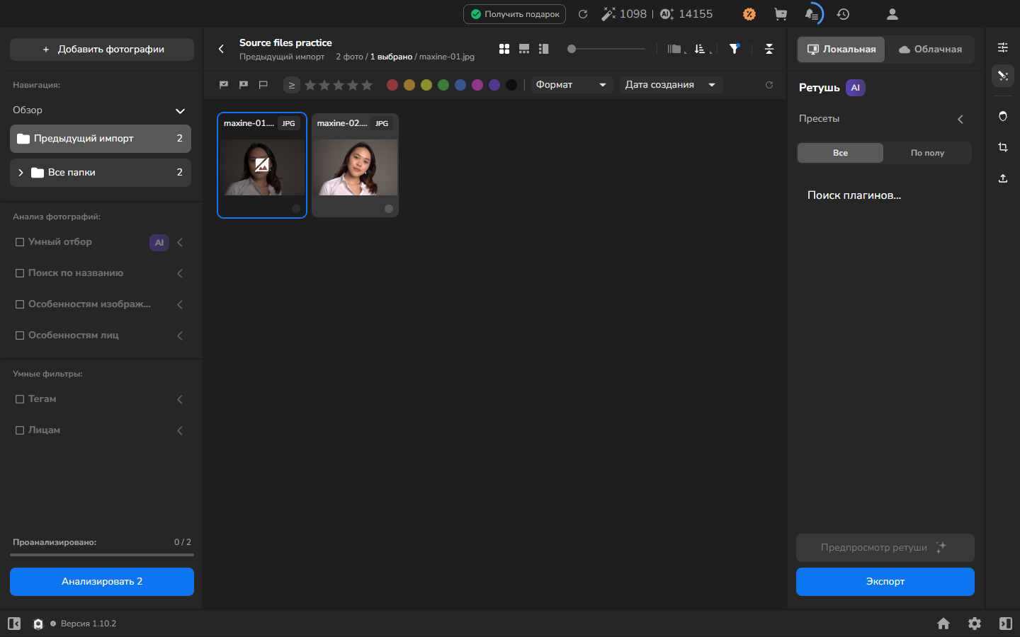The height and width of the screenshot is (637, 1020).
Task: Click Добавить фотографии button
Action: pos(102,50)
